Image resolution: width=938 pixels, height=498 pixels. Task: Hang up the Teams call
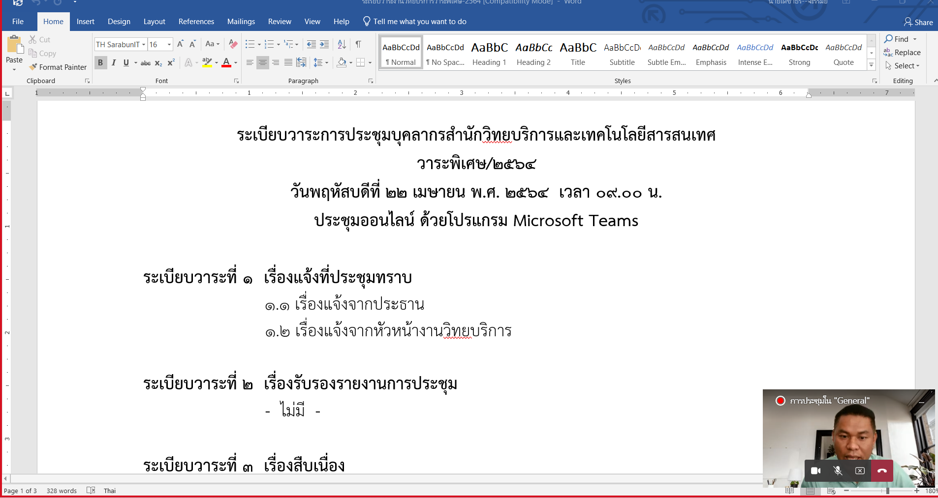pos(882,470)
